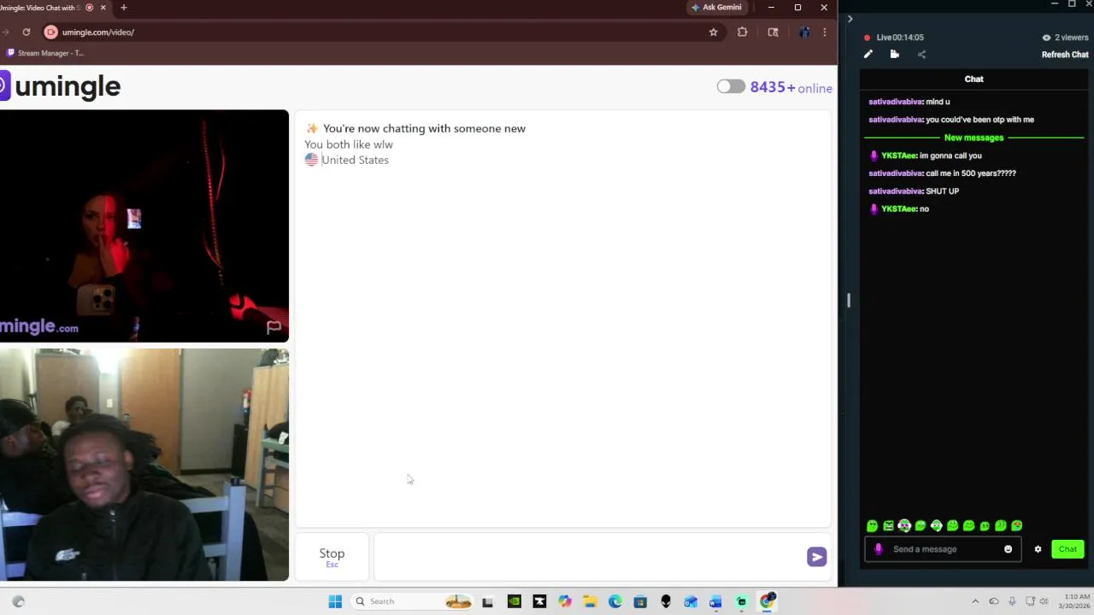
Task: Open Microsoft Store from the taskbar
Action: point(640,601)
